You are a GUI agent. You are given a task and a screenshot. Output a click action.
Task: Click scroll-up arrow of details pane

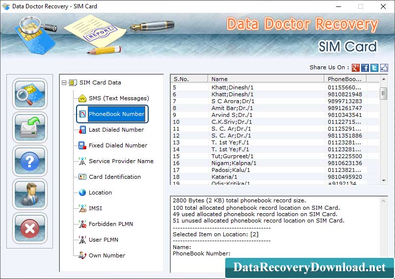click(x=383, y=201)
